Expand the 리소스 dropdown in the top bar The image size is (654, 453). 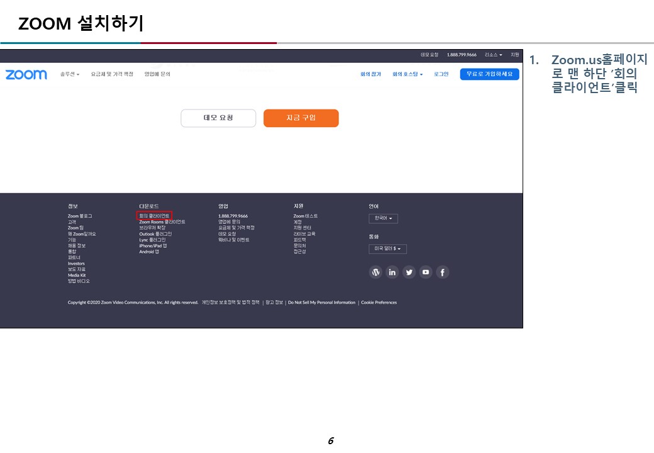click(494, 55)
